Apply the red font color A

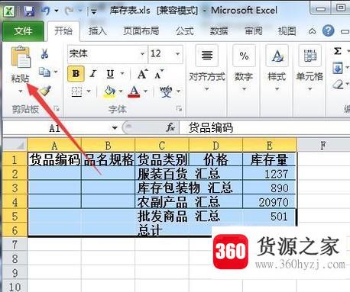pos(134,91)
